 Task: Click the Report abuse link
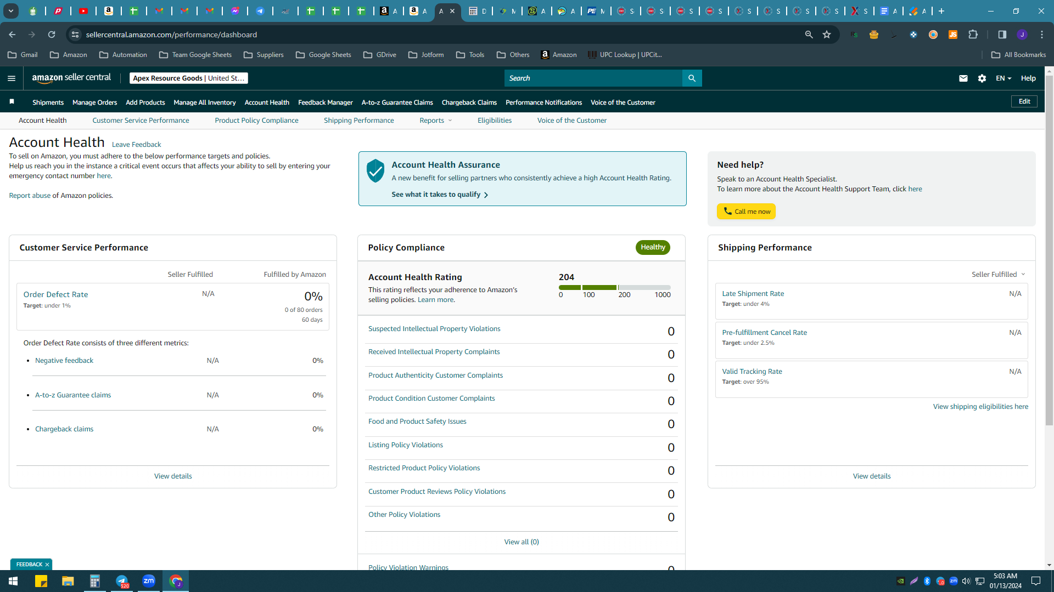30,196
